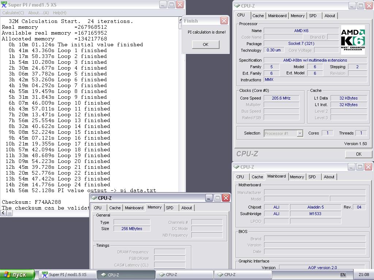Click the EN language indicator in tray

[x=343, y=275]
